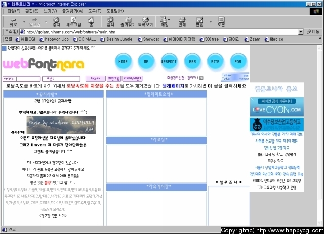Click the 공지사항 section header

click(53, 95)
